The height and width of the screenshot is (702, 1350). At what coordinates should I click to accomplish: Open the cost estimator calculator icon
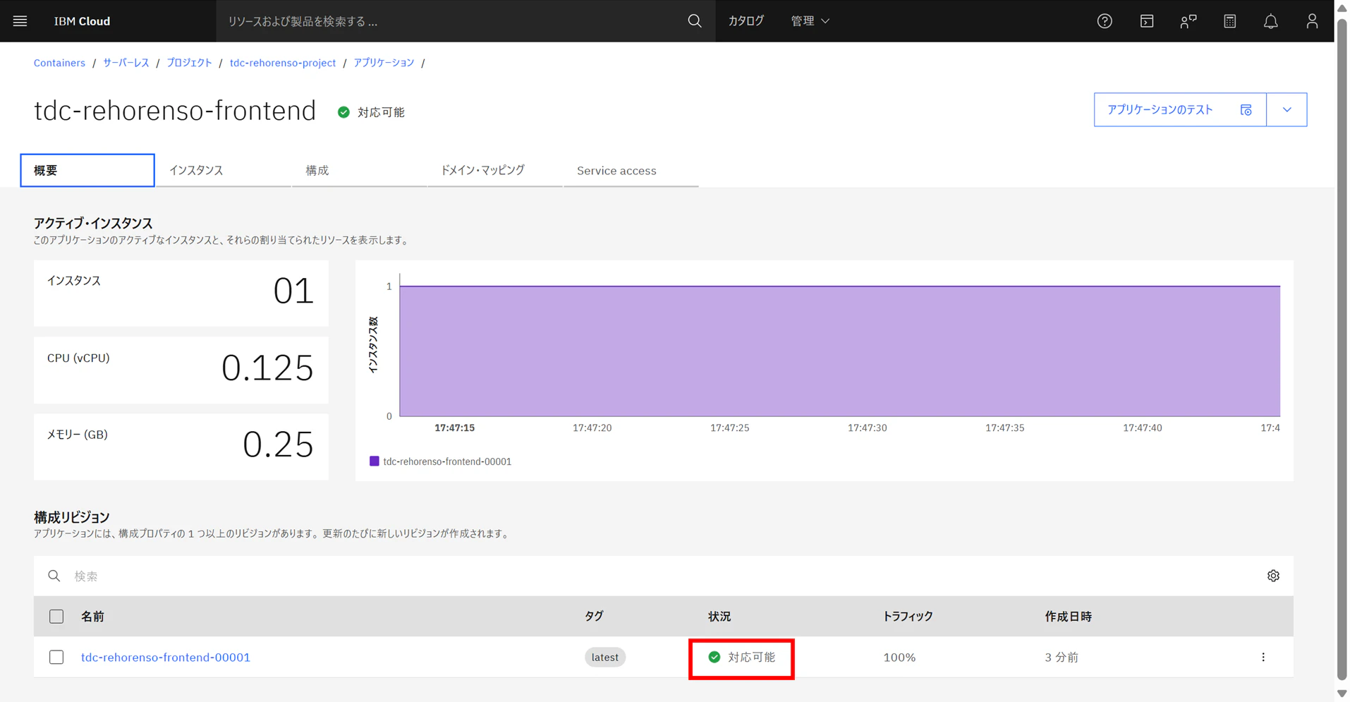(1229, 21)
